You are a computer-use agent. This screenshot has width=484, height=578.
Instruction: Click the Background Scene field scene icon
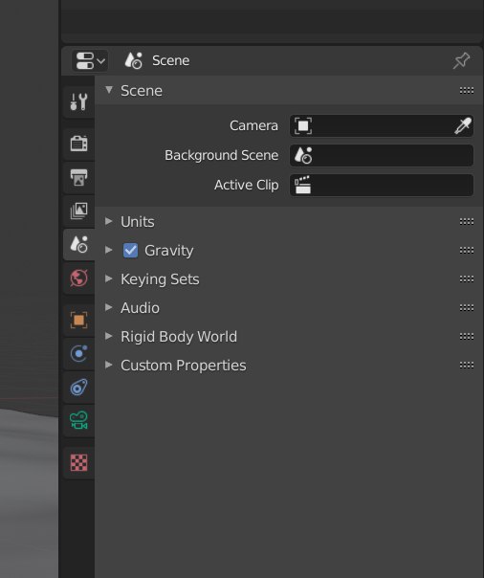click(303, 155)
